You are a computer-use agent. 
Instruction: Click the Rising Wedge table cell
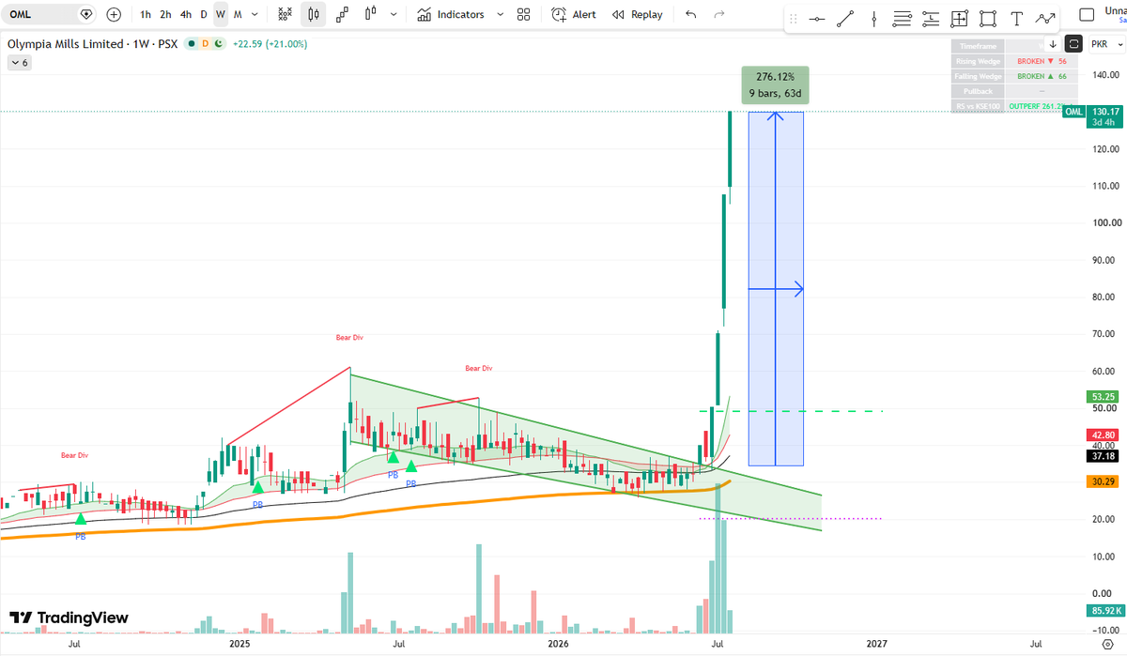click(x=977, y=61)
